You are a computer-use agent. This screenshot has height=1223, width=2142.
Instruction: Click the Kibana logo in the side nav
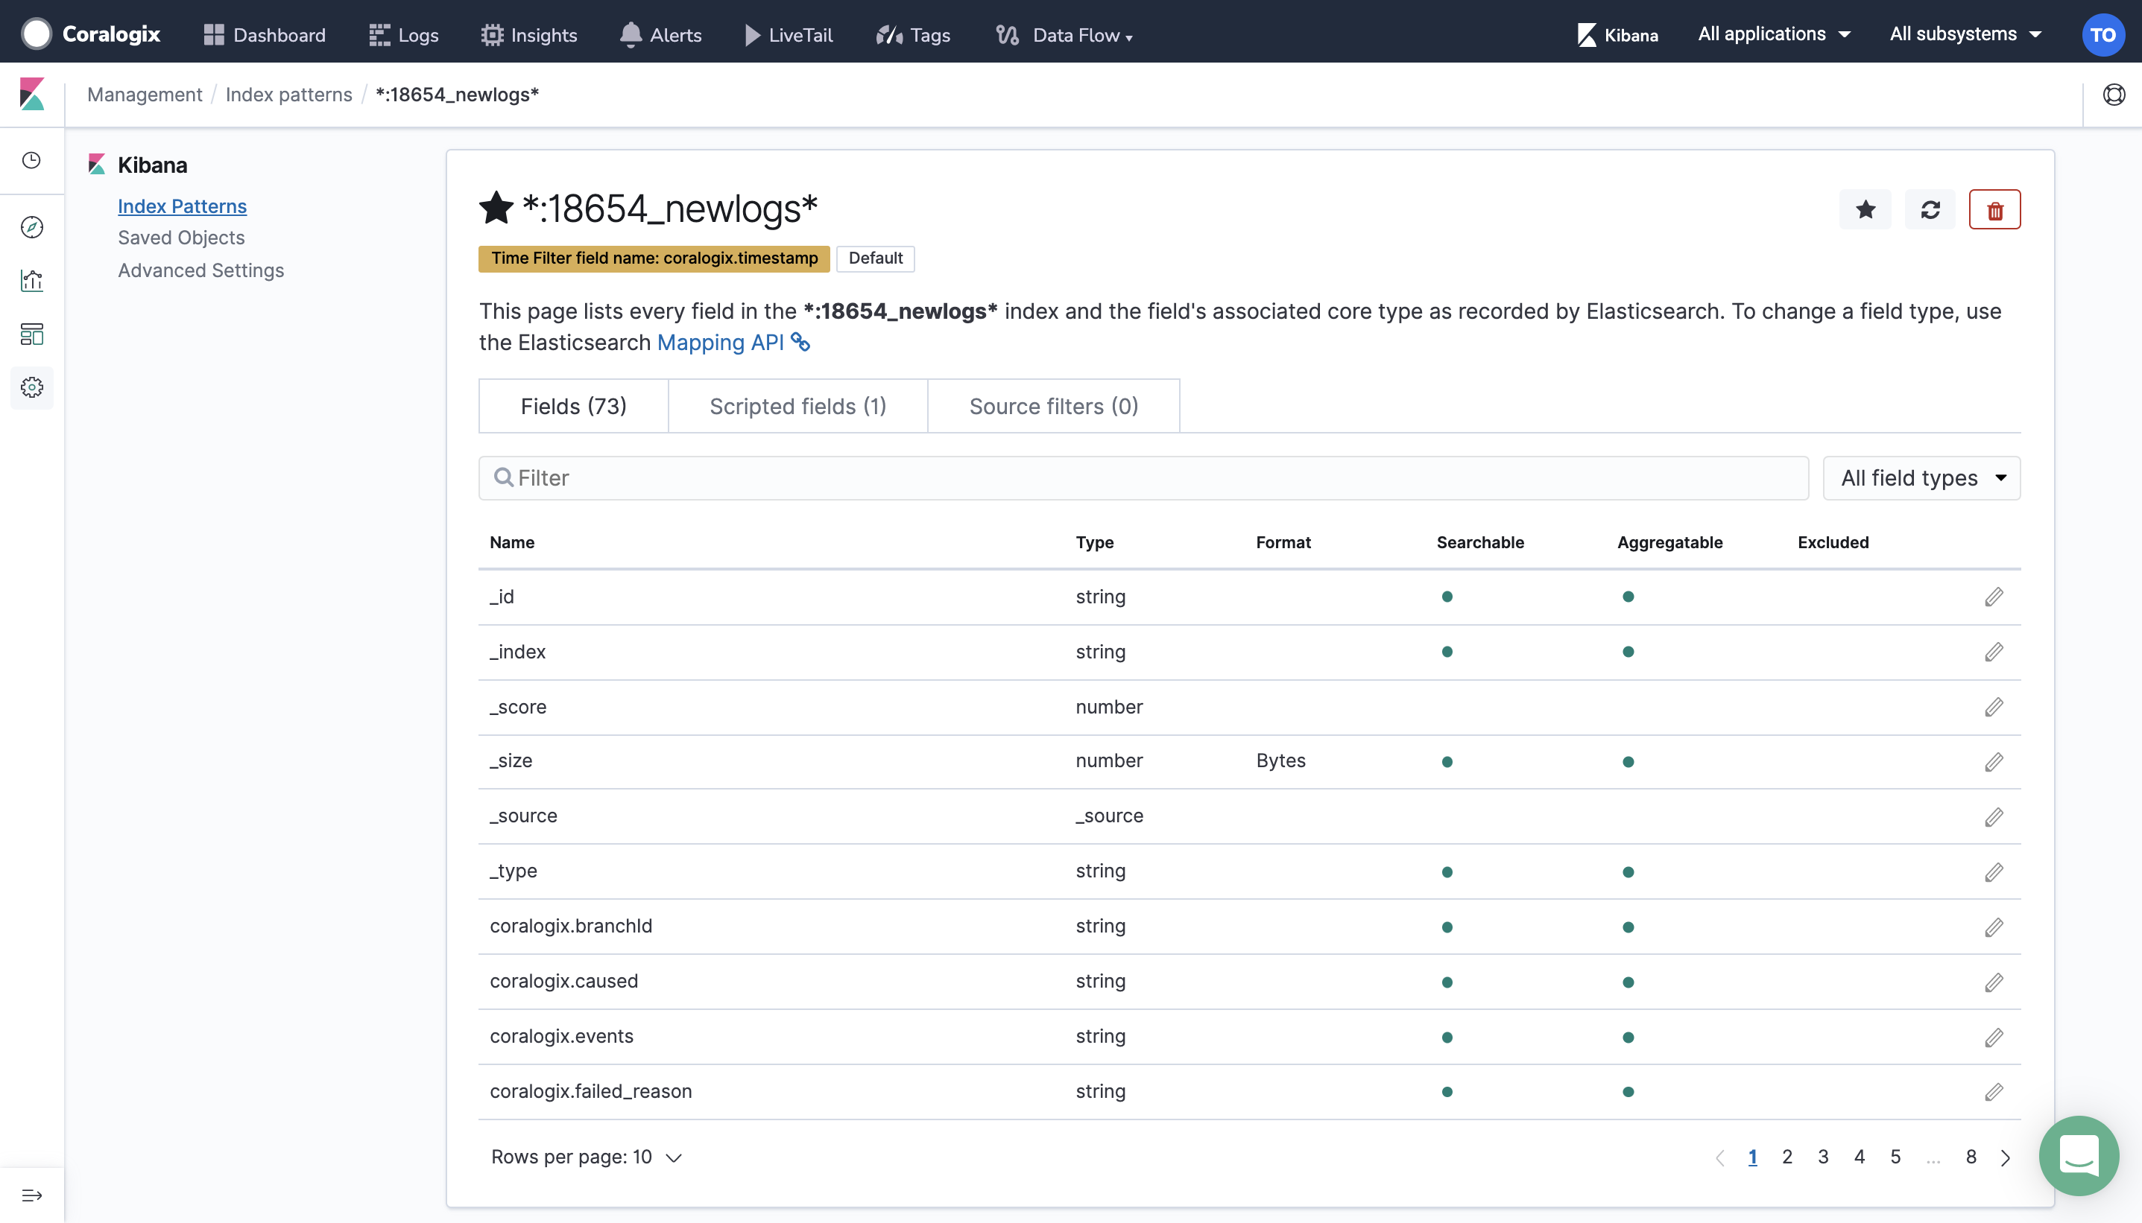(32, 94)
